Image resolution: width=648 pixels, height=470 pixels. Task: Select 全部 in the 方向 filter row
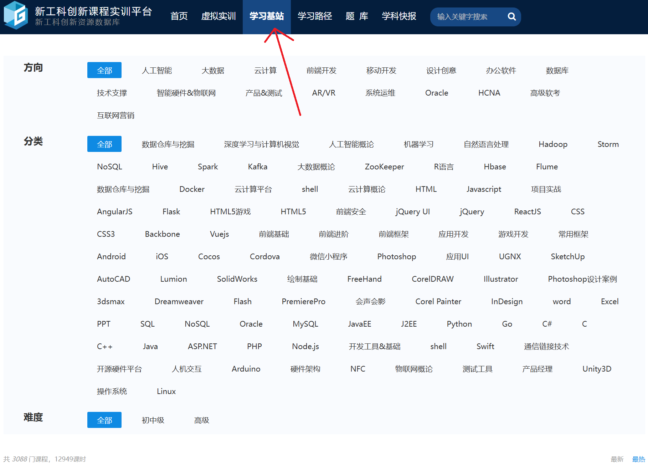point(104,70)
